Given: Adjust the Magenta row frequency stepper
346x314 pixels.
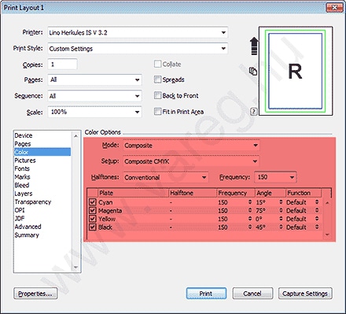Looking at the screenshot, I should 250,210.
